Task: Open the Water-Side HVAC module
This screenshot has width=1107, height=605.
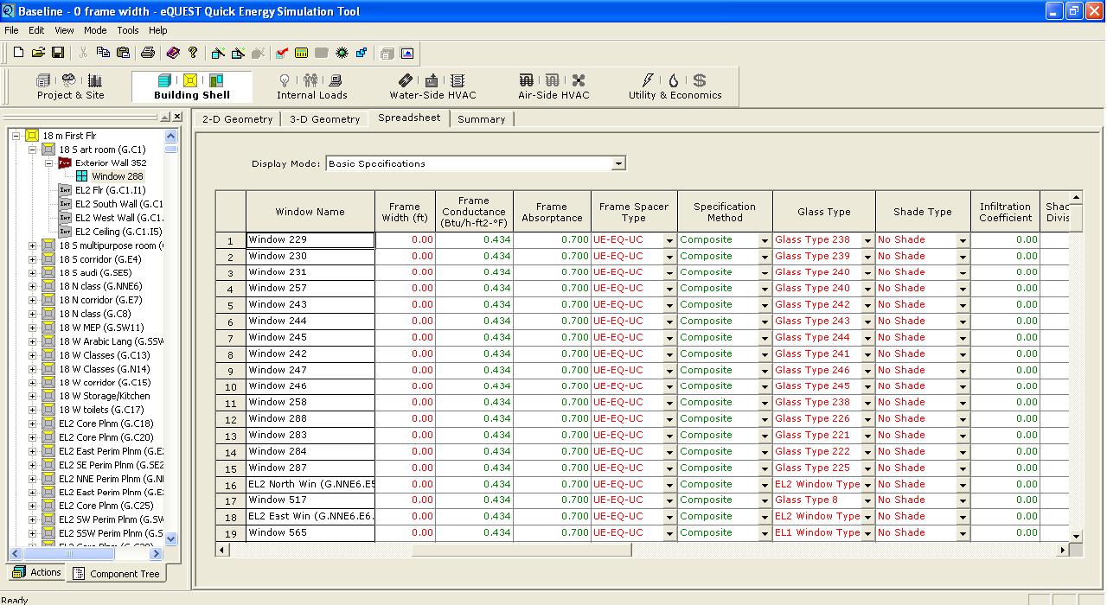Action: (x=432, y=87)
